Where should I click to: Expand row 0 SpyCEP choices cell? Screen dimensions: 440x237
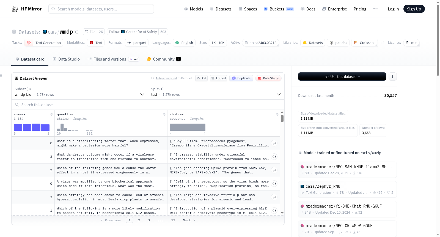pos(274,143)
